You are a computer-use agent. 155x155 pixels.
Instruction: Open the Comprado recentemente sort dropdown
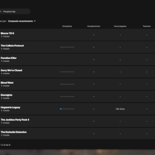[22, 21]
